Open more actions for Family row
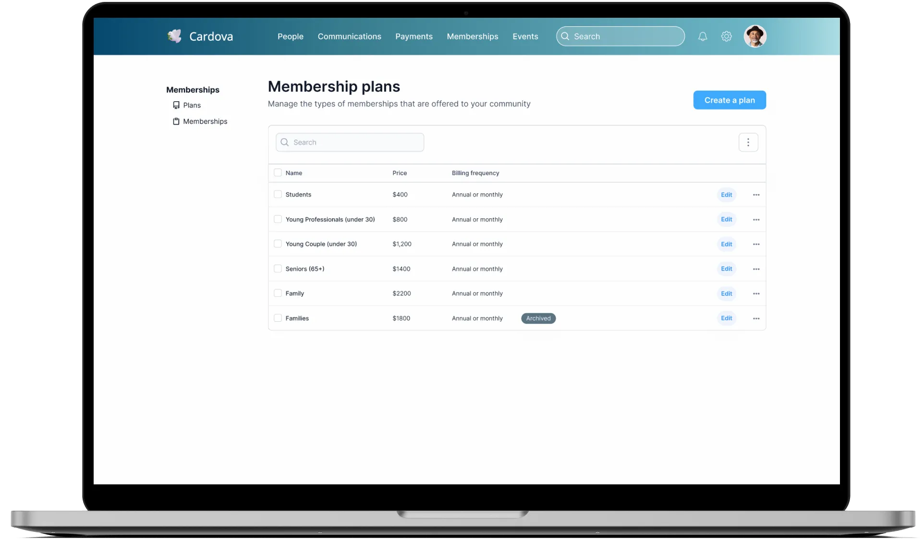924x540 pixels. pos(756,293)
